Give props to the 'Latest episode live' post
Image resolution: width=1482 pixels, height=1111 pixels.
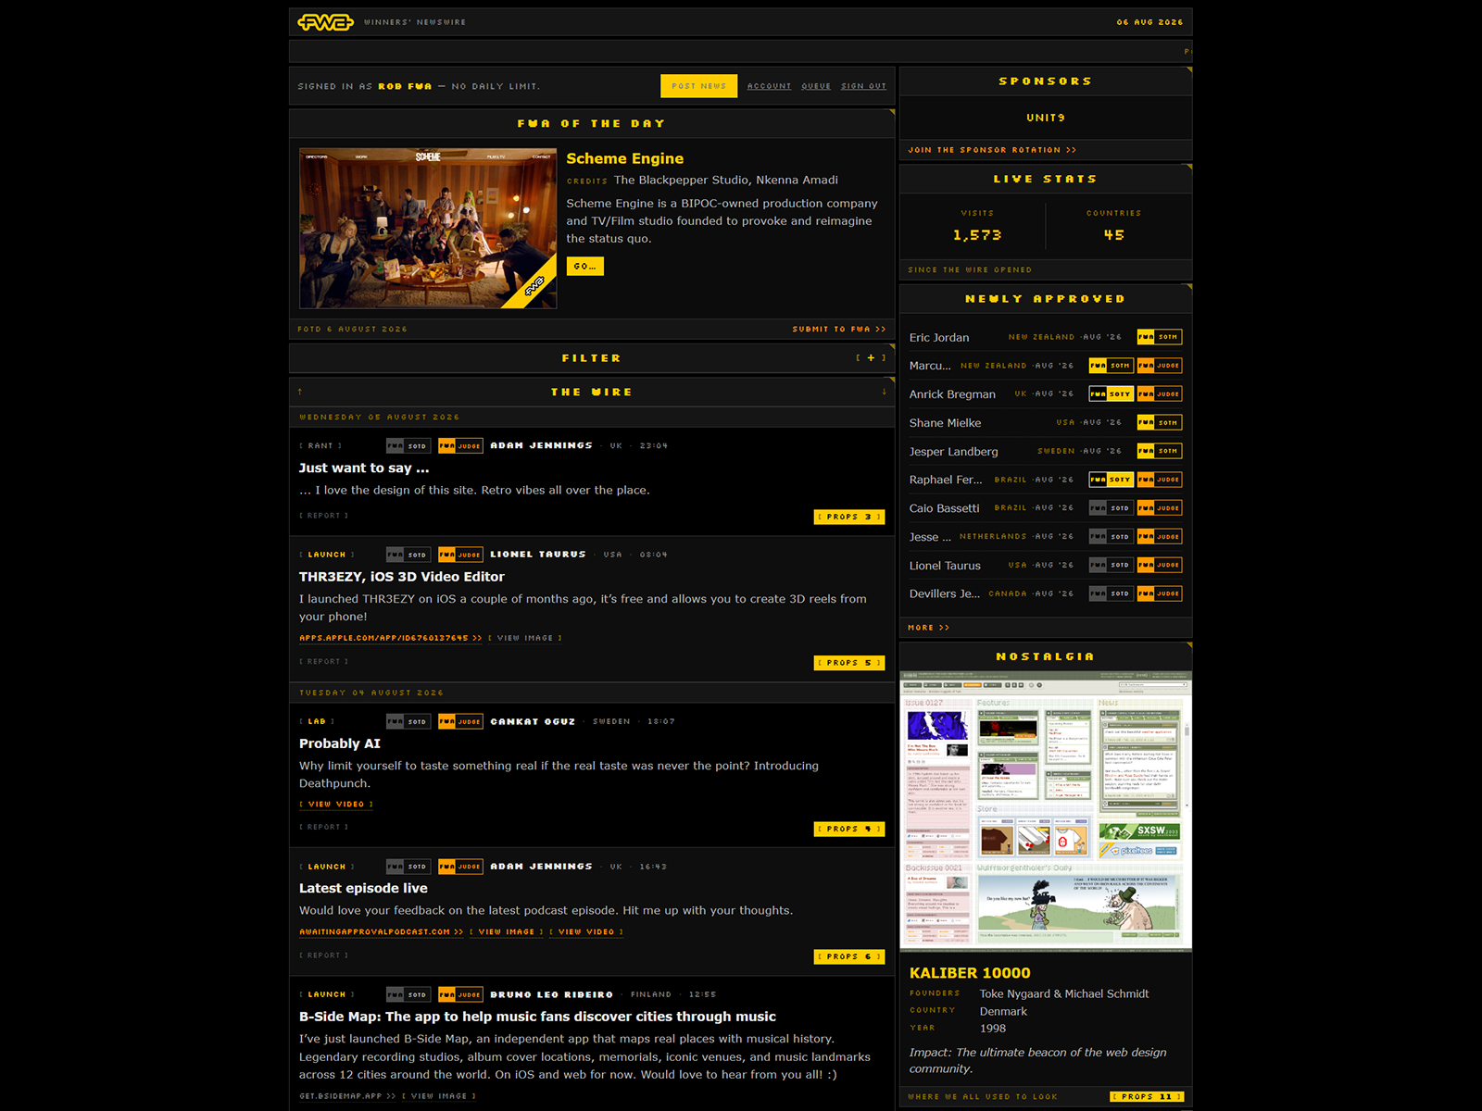point(849,956)
